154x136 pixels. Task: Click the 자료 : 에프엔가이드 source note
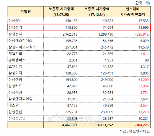134,131
